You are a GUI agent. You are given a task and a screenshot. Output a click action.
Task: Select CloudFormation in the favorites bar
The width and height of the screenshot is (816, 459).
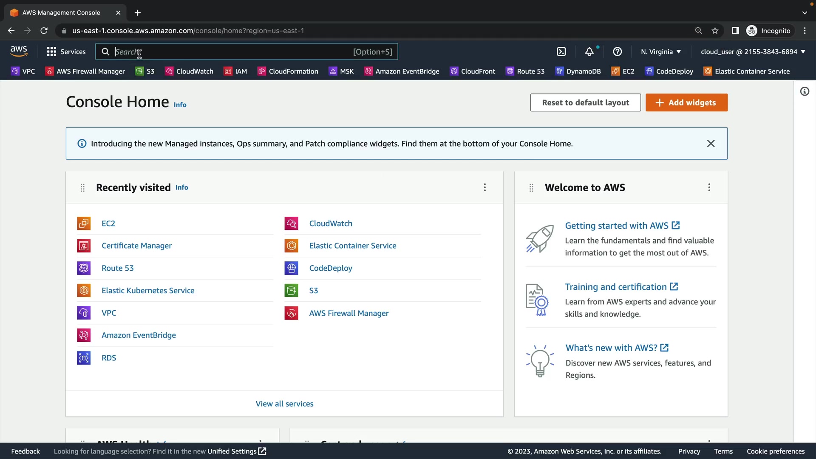pos(288,71)
